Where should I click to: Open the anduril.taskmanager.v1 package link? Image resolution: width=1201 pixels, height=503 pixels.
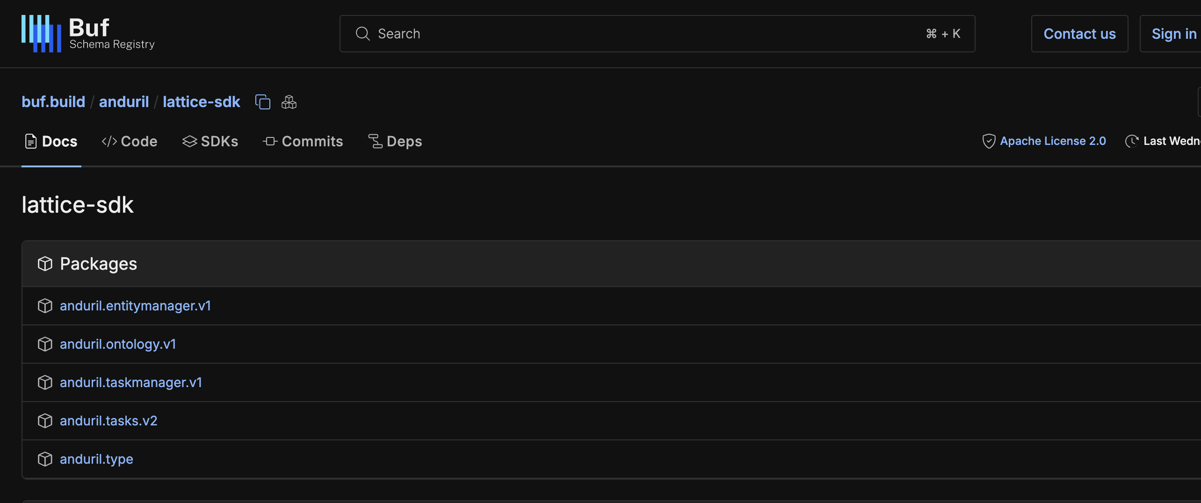[x=131, y=382]
